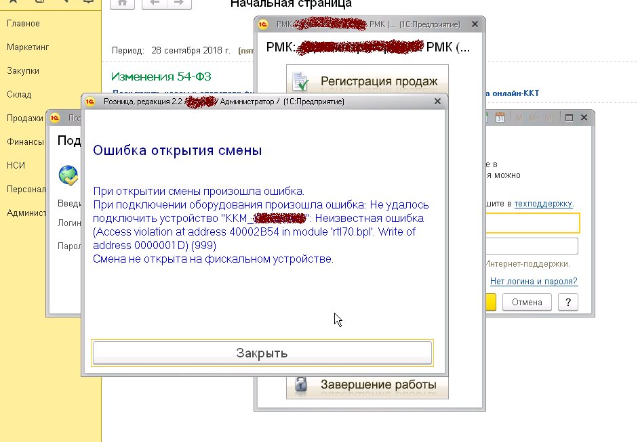Close the Ошибка открытия смены dialog via X
Viewport: 638px width, 442px height.
click(x=437, y=101)
